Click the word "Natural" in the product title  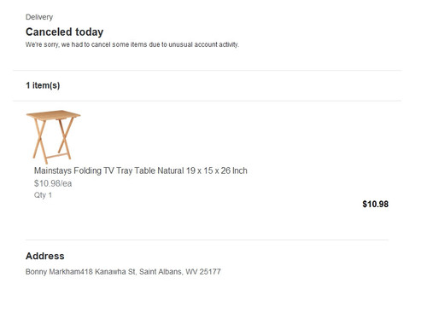[x=171, y=170]
